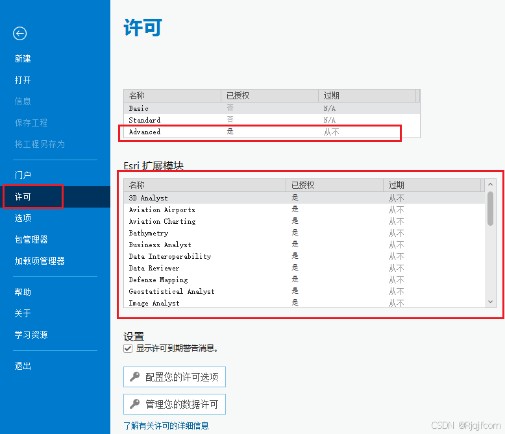Select the Business Analyst row
The height and width of the screenshot is (434, 505).
pyautogui.click(x=304, y=245)
